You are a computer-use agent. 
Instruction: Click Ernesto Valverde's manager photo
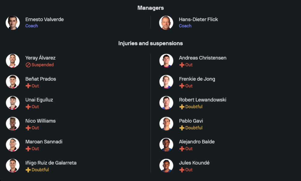pyautogui.click(x=13, y=23)
